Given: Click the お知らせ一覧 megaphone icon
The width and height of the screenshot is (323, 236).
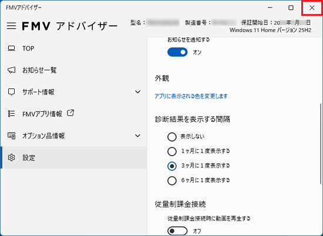Looking at the screenshot, I should [x=11, y=70].
